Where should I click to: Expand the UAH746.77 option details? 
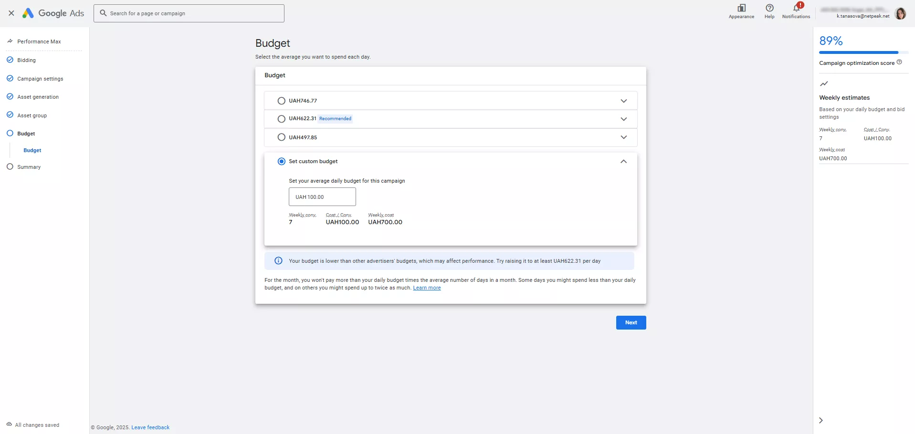pos(623,101)
